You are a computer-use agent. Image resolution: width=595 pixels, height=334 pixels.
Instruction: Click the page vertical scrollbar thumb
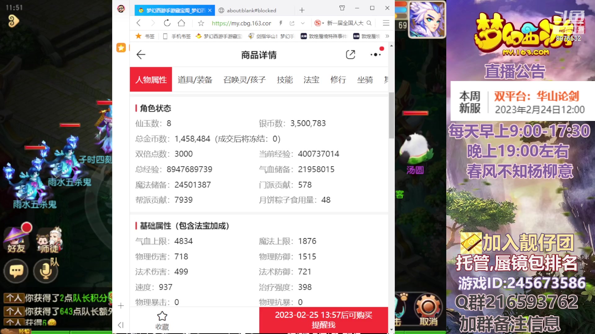click(391, 115)
